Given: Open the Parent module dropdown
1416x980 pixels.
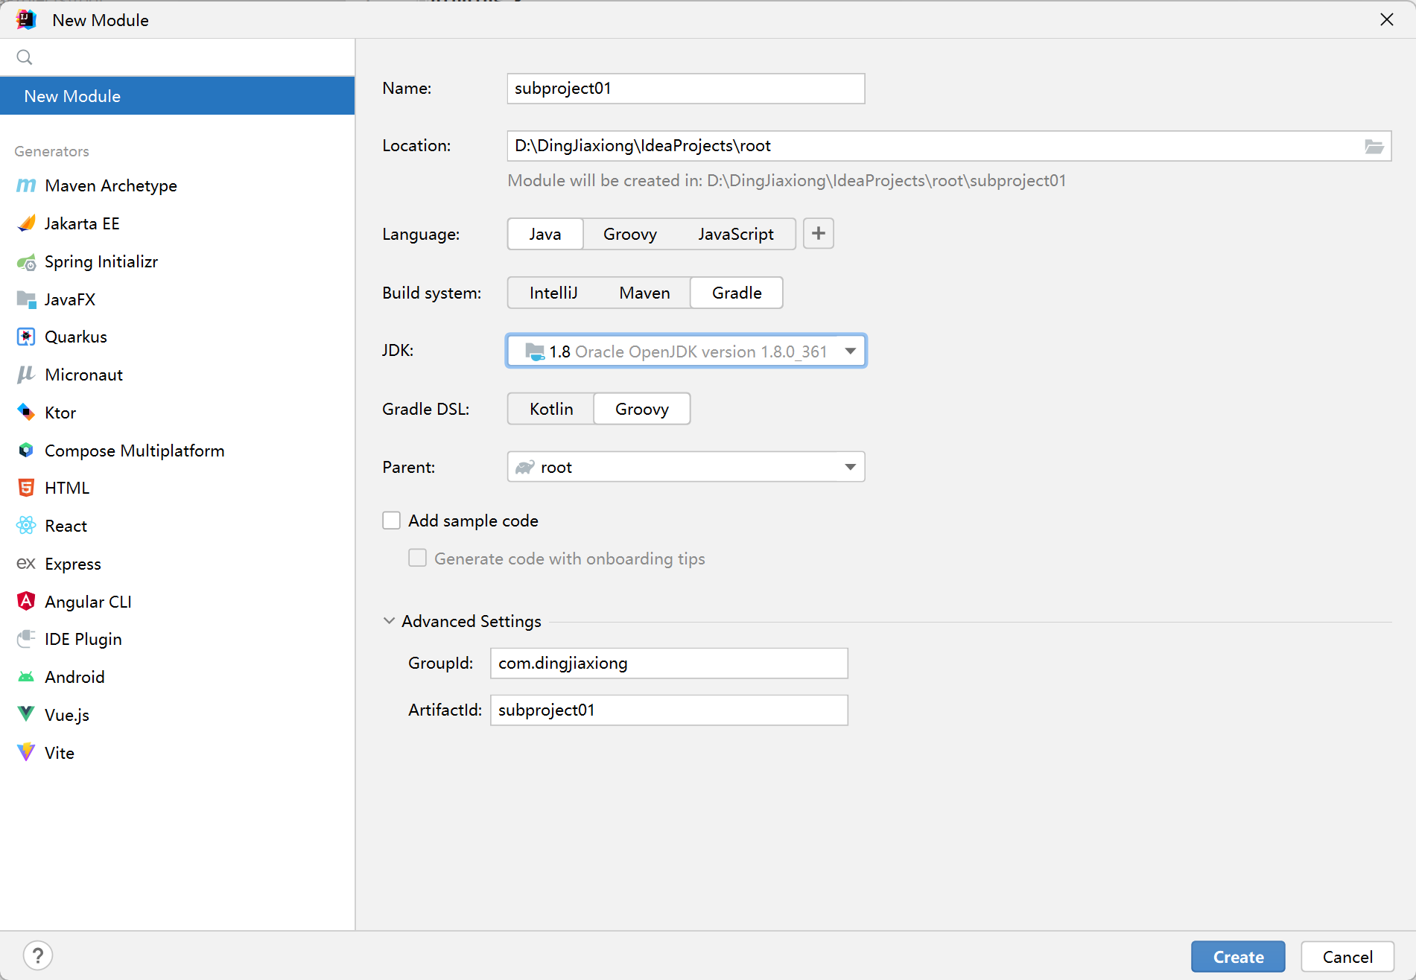Looking at the screenshot, I should click(x=849, y=467).
